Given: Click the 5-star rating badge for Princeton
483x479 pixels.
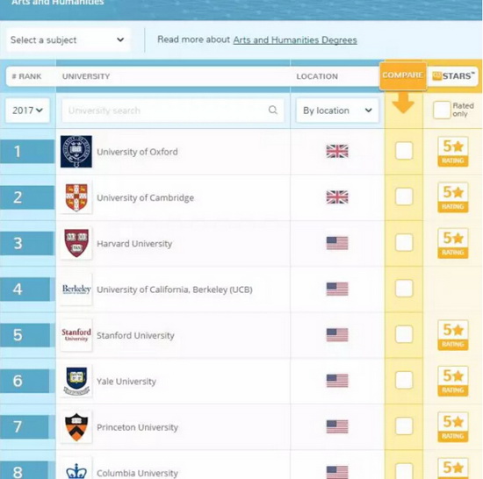Looking at the screenshot, I should coord(453,427).
